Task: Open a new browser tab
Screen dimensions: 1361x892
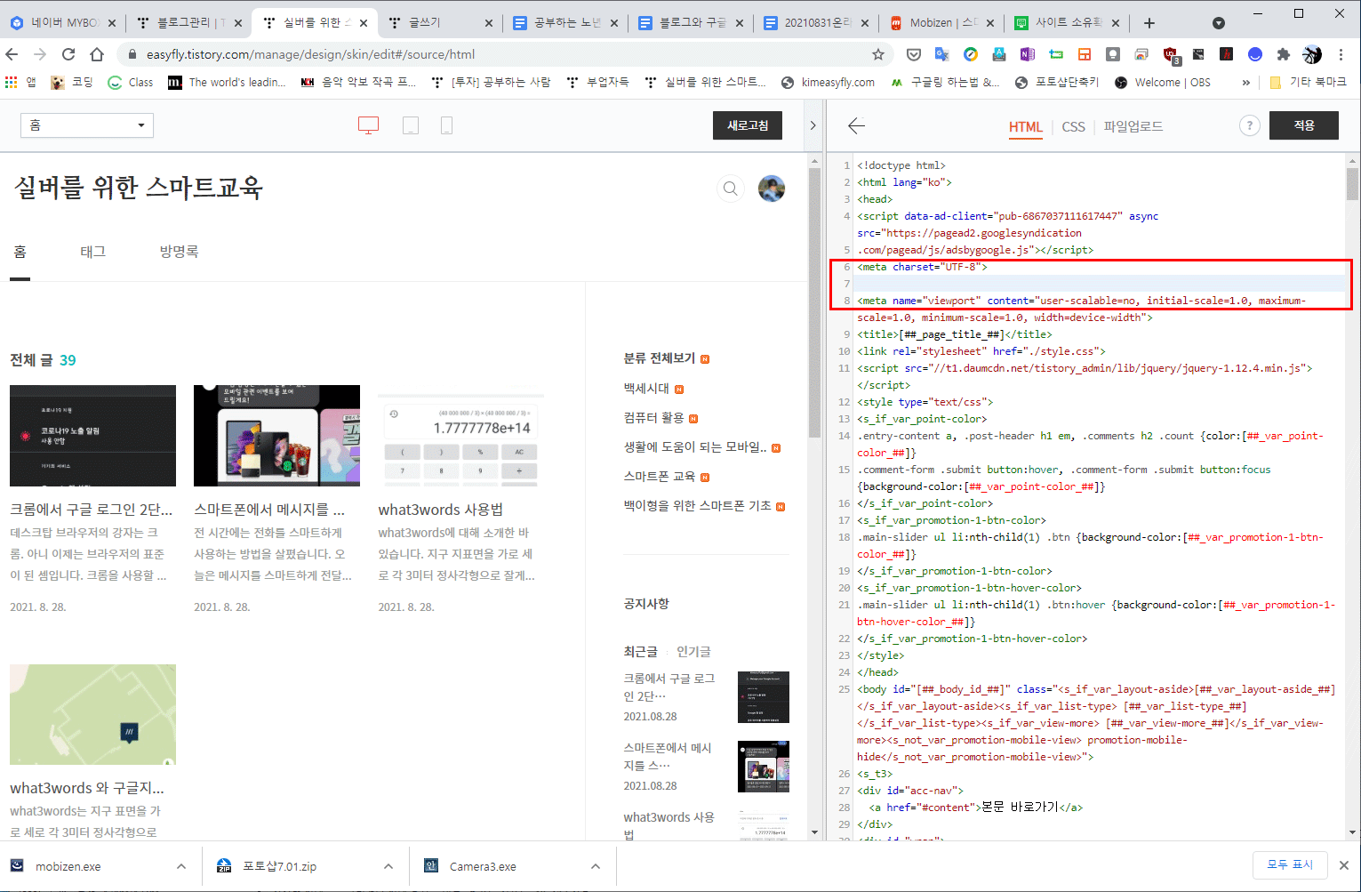Action: point(1149,22)
